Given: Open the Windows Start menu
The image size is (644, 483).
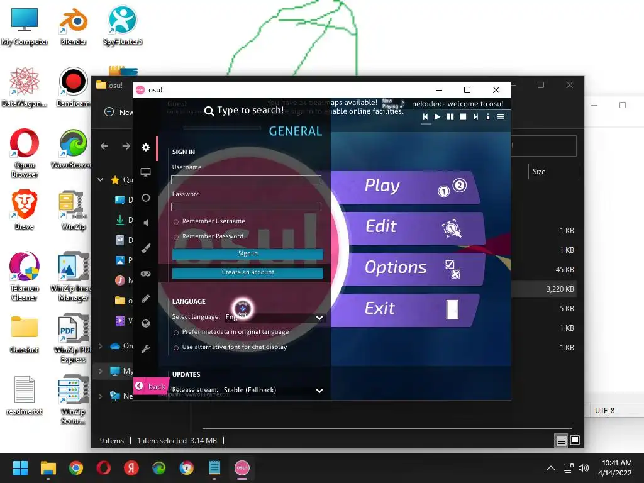Looking at the screenshot, I should pos(20,468).
